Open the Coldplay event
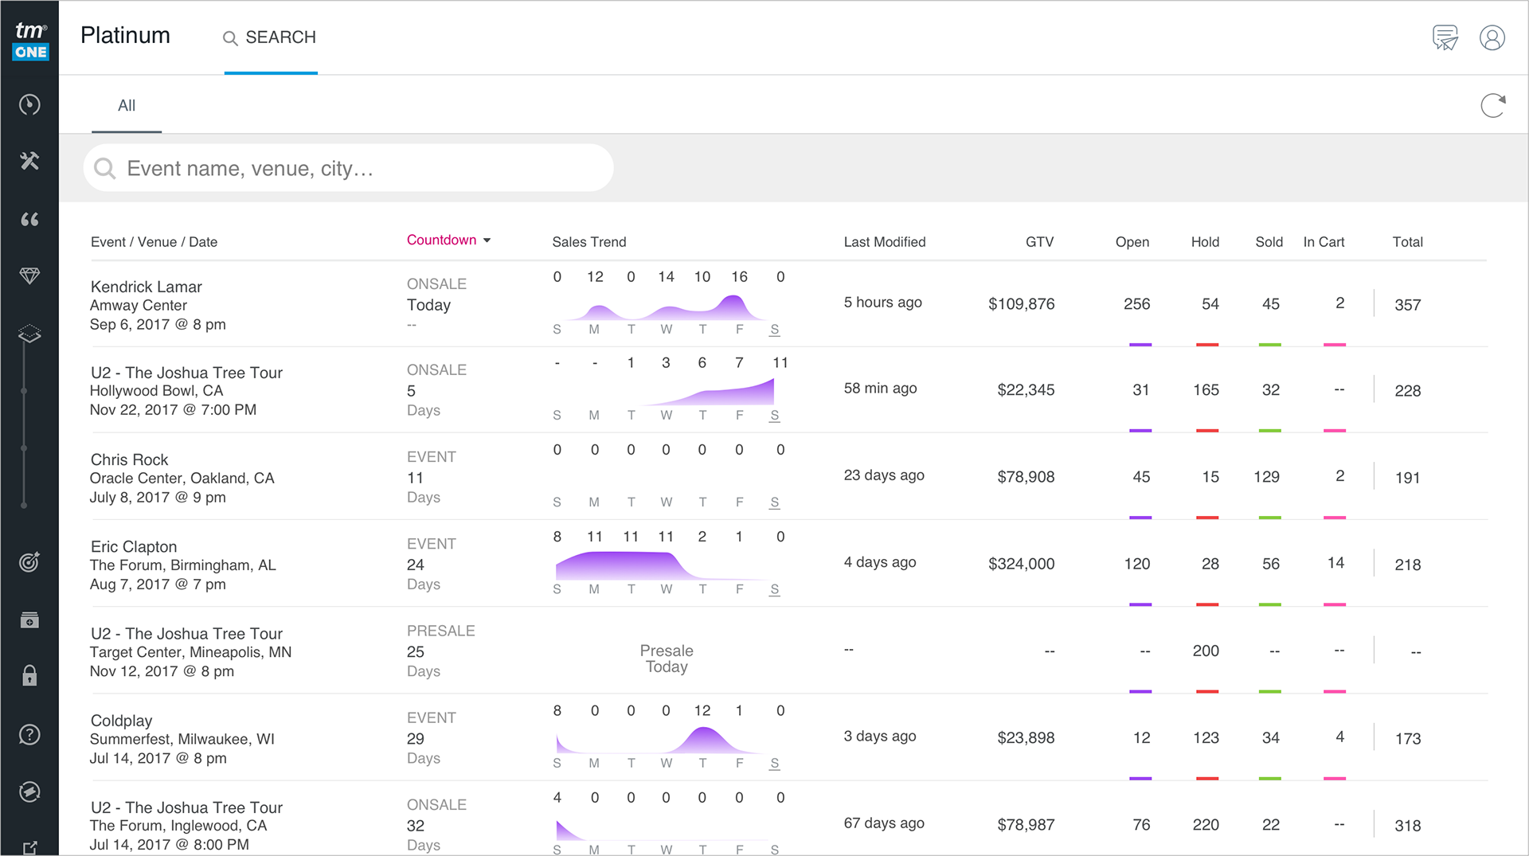 point(121,721)
